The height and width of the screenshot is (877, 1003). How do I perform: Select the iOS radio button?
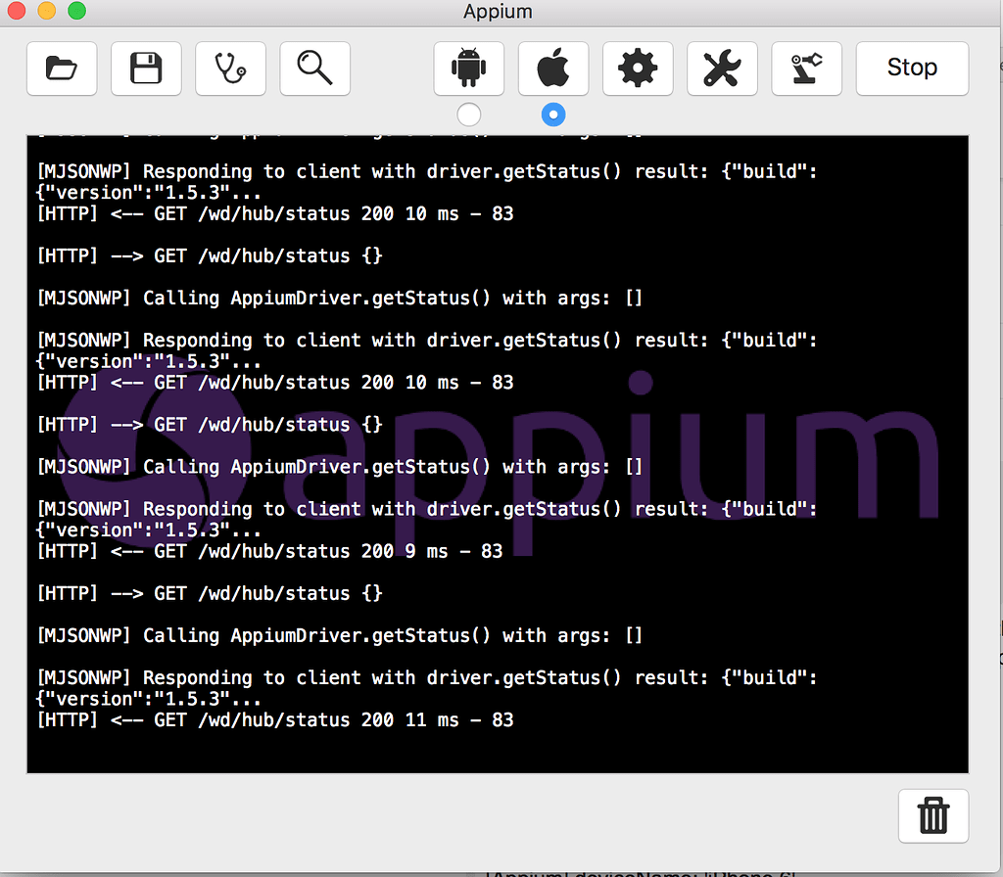tap(553, 115)
